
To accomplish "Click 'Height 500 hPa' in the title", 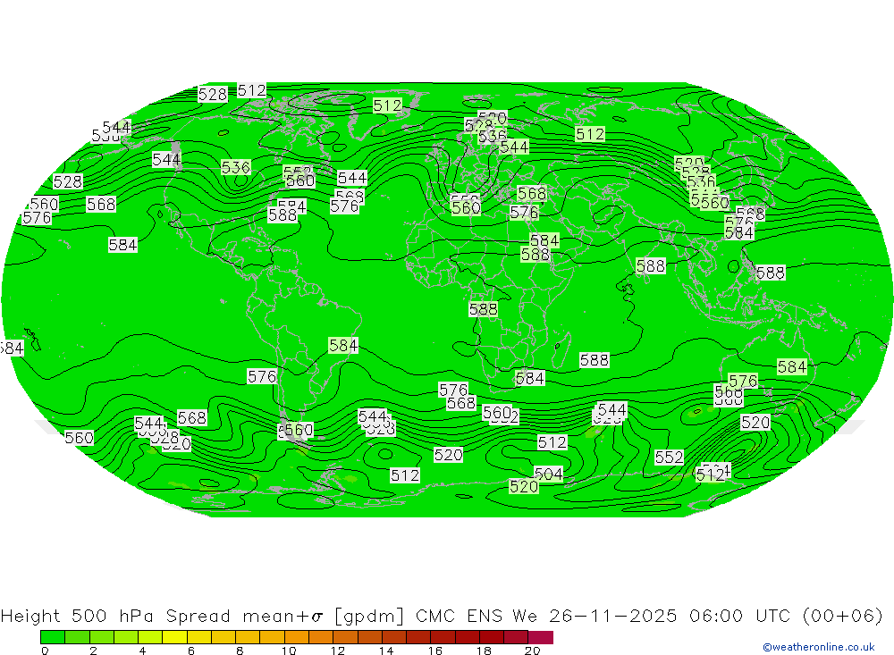I will point(77,617).
